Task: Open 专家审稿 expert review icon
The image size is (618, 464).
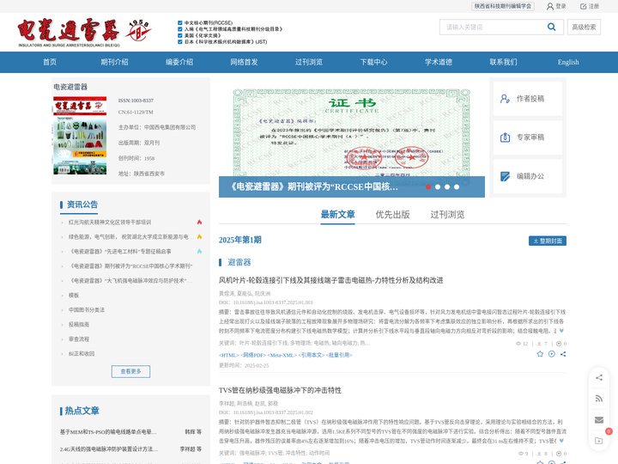Action: [x=505, y=137]
